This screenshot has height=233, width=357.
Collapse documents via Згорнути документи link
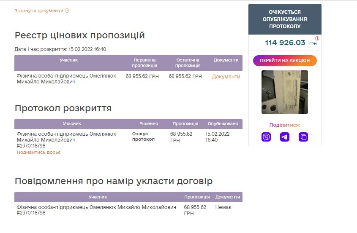click(39, 11)
